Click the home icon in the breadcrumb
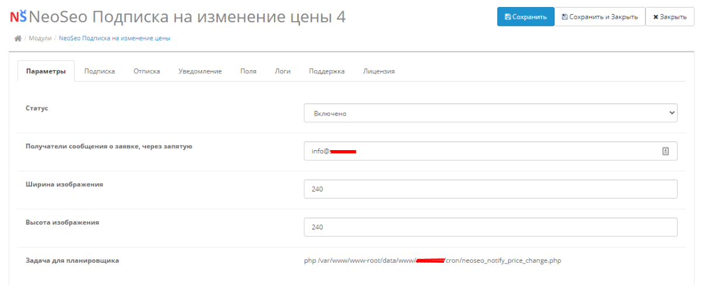The image size is (701, 285). pos(18,39)
